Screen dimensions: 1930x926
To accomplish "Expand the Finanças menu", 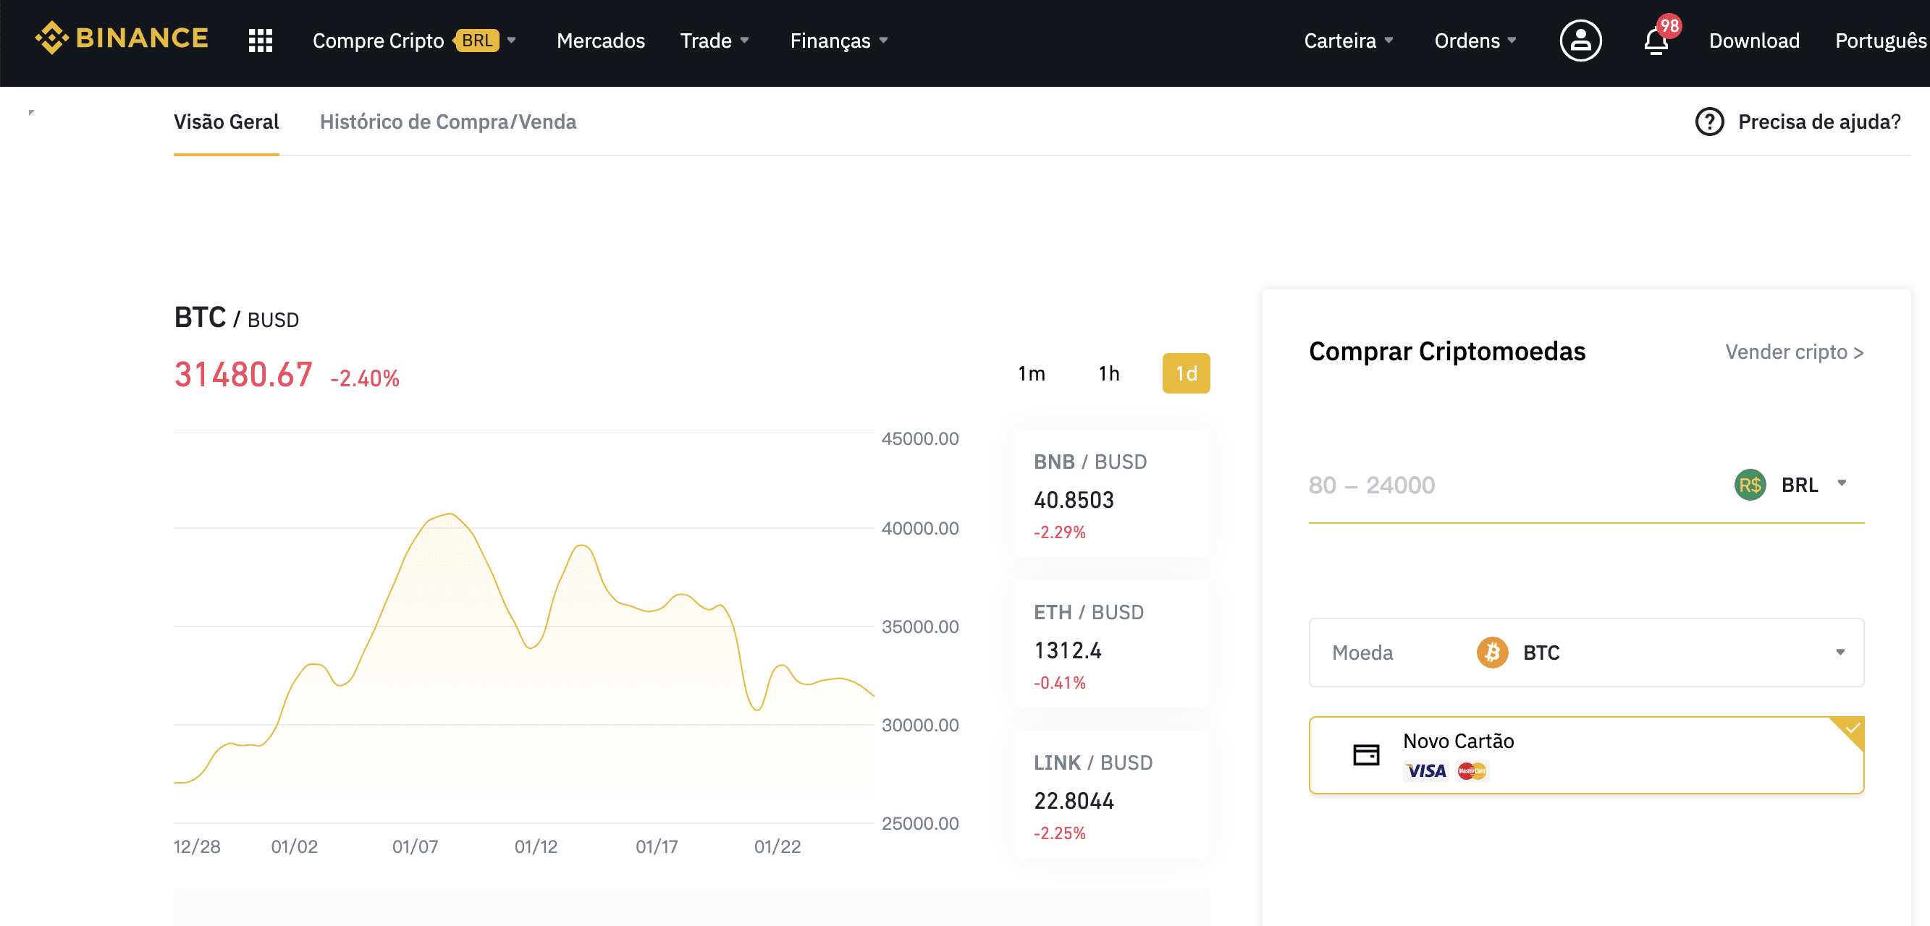I will click(x=838, y=41).
